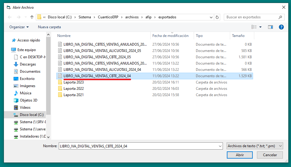The height and width of the screenshot is (167, 291).
Task: Sort by Fecha de modificación column header
Action: [x=170, y=36]
